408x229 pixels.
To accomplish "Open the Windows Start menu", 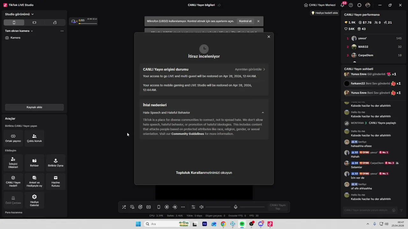I will tap(138, 224).
